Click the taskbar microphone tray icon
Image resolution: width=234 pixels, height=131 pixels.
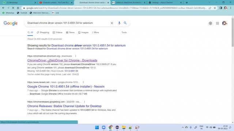191,127
